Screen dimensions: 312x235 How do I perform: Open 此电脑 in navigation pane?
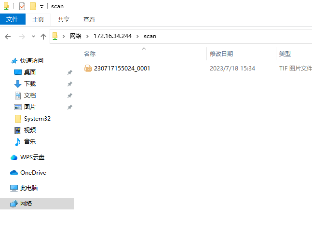click(x=29, y=188)
